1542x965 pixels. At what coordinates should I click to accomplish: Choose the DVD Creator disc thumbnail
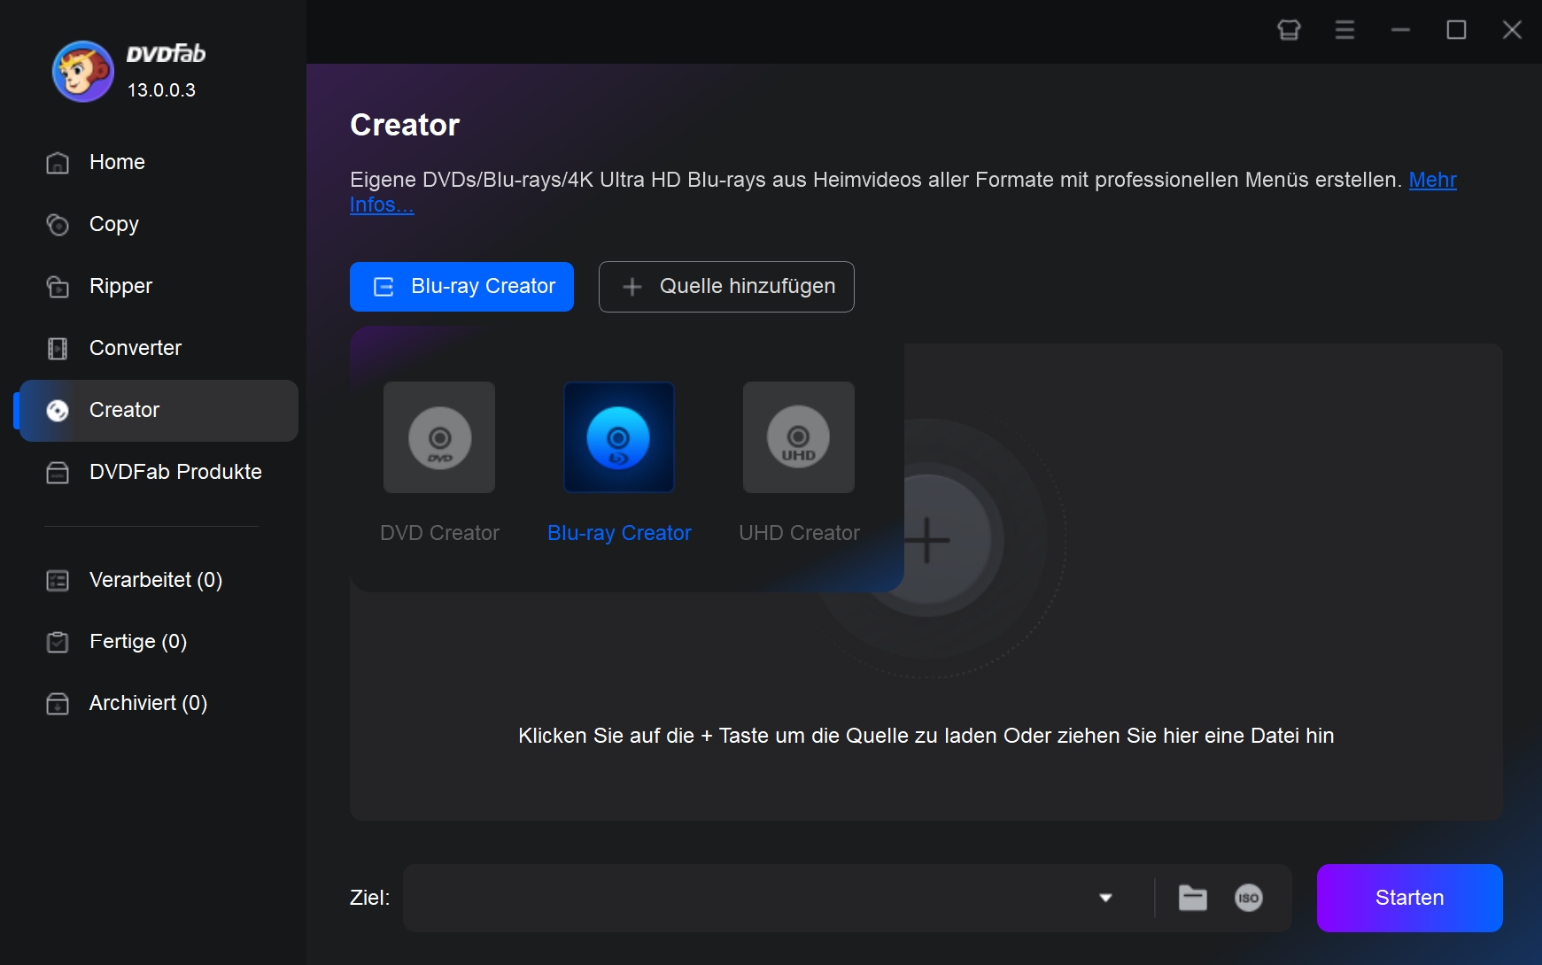click(439, 437)
